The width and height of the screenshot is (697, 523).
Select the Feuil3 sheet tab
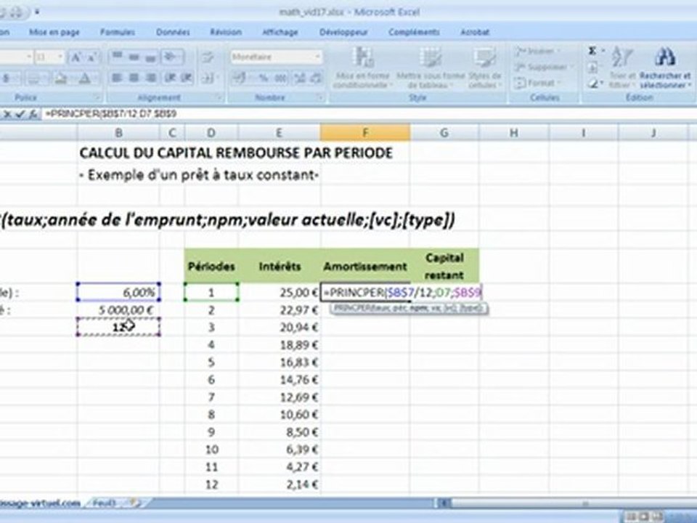tap(105, 503)
